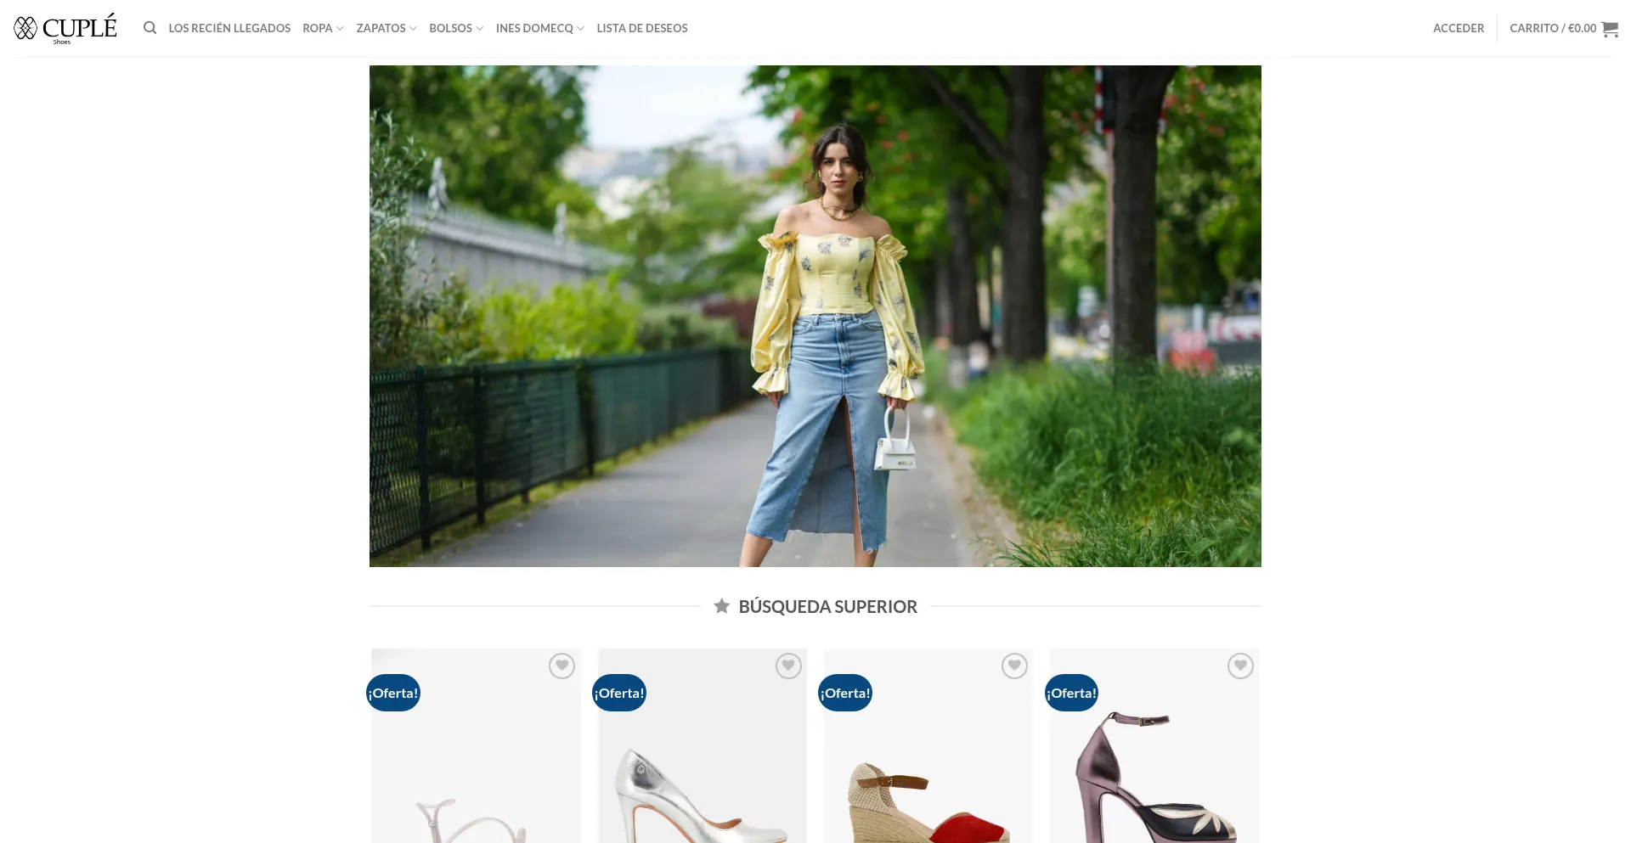The image size is (1631, 843).
Task: Click the shopping cart icon
Action: (x=1610, y=29)
